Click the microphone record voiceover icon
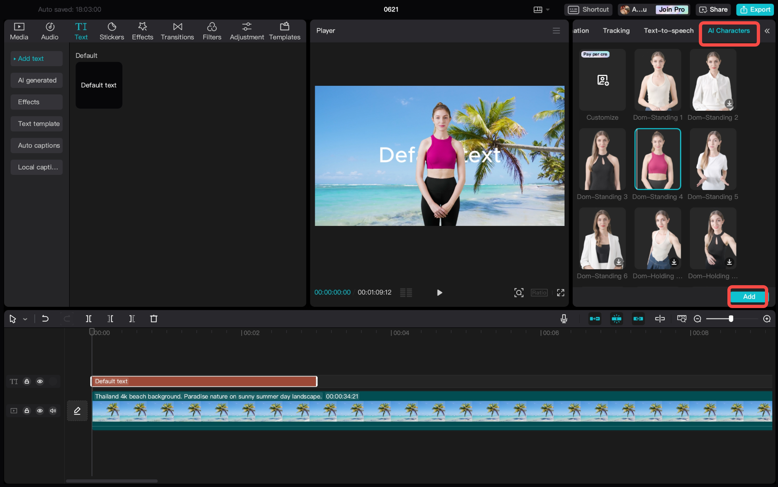778x487 pixels. [x=564, y=319]
